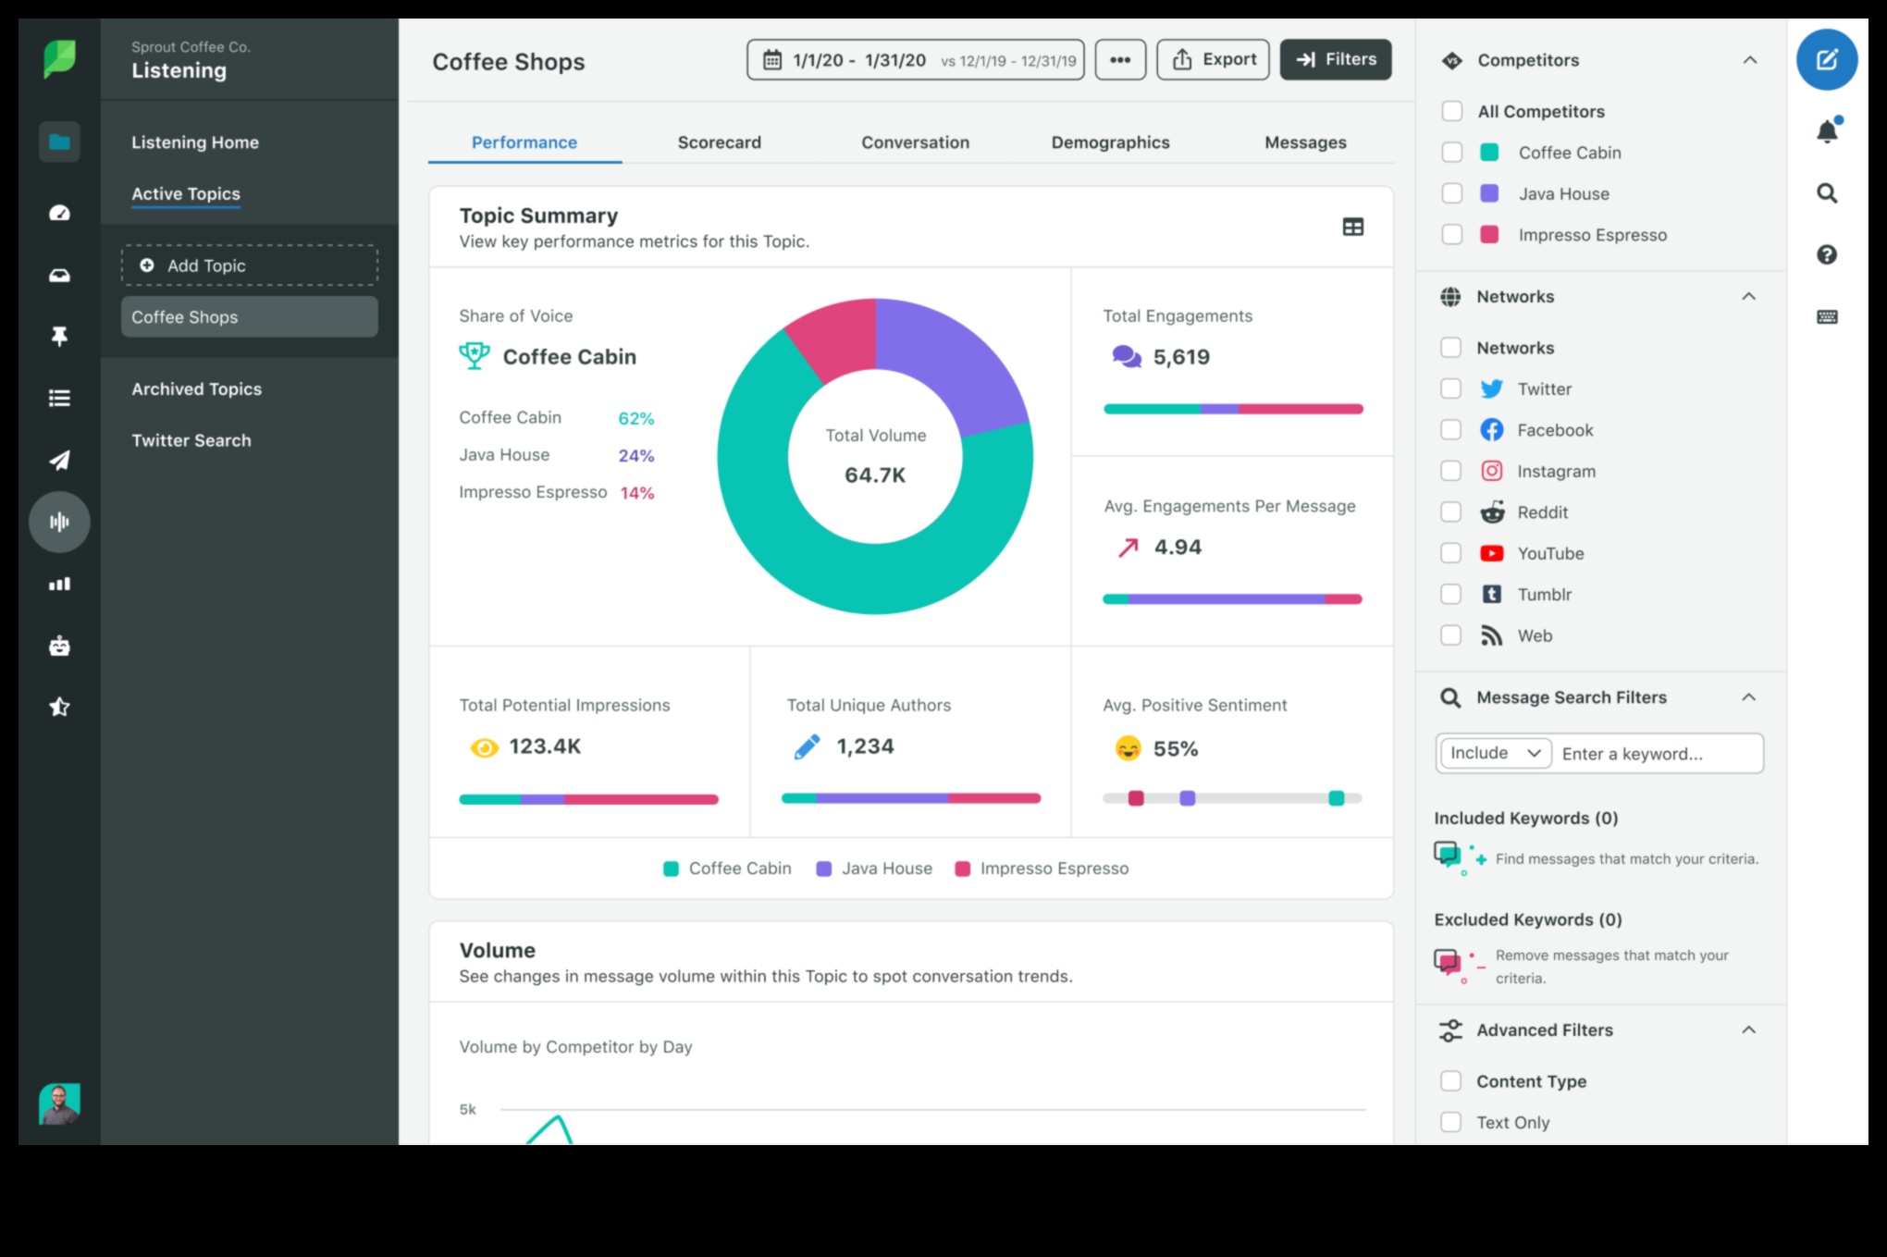The height and width of the screenshot is (1257, 1887).
Task: Switch to the Scorecard tab
Action: (x=719, y=142)
